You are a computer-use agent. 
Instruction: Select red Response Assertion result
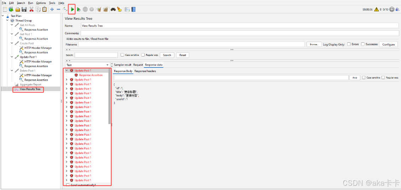tap(91, 75)
